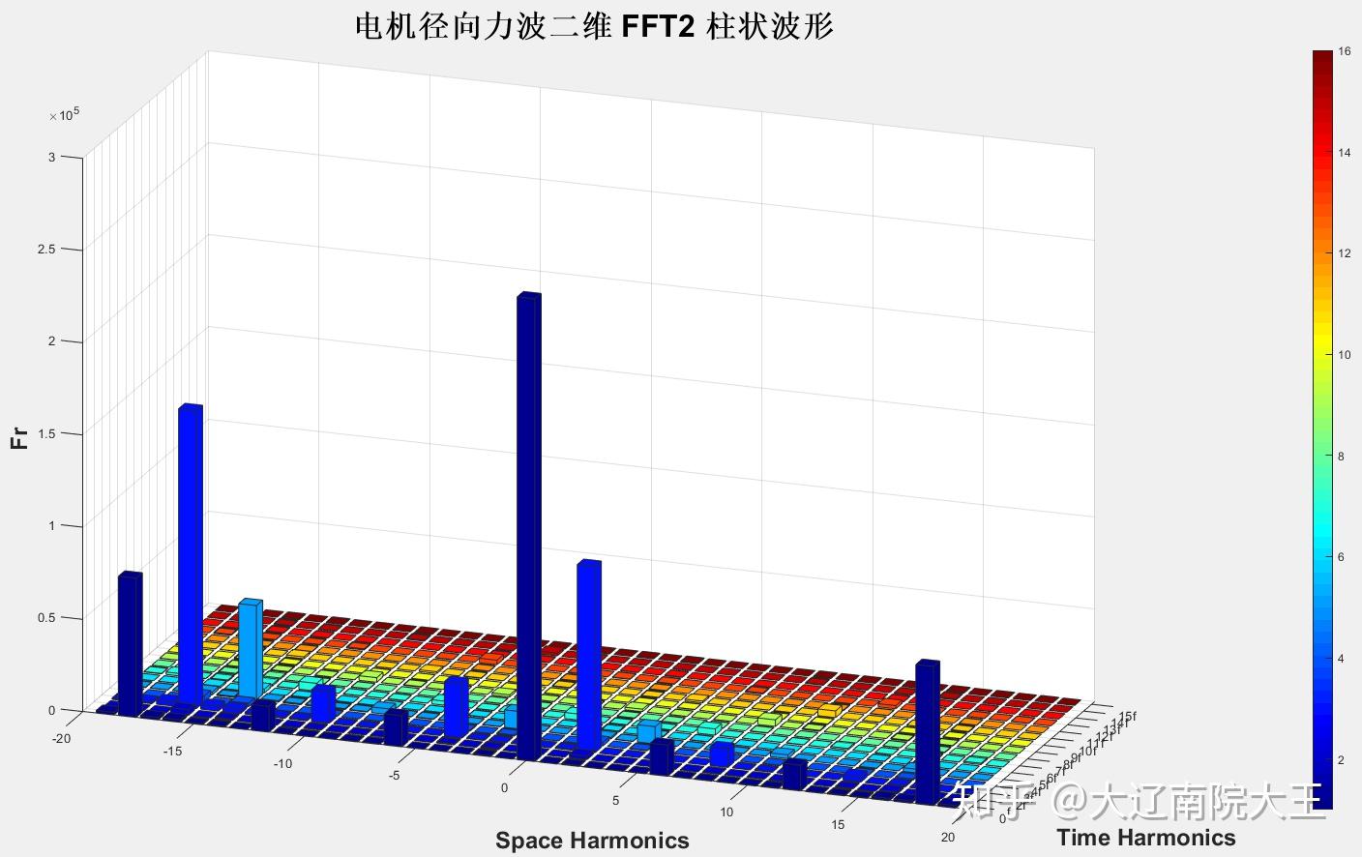Click the ×10^5 exponent label

click(65, 115)
